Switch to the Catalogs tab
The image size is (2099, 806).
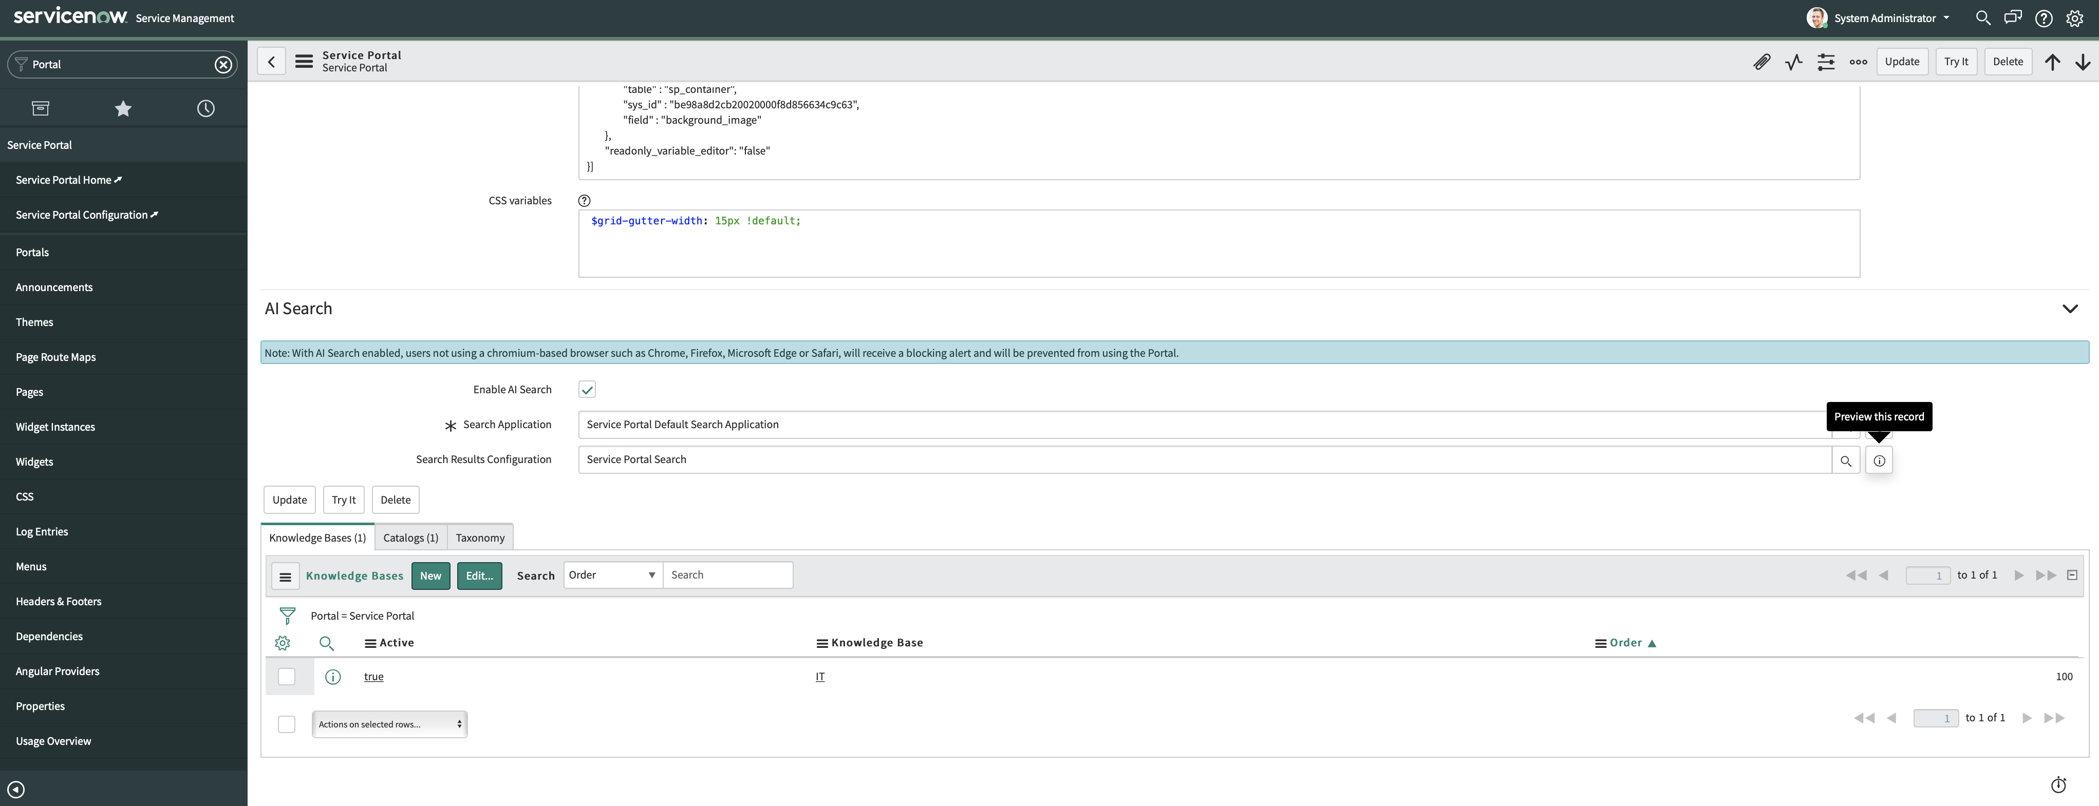point(410,538)
